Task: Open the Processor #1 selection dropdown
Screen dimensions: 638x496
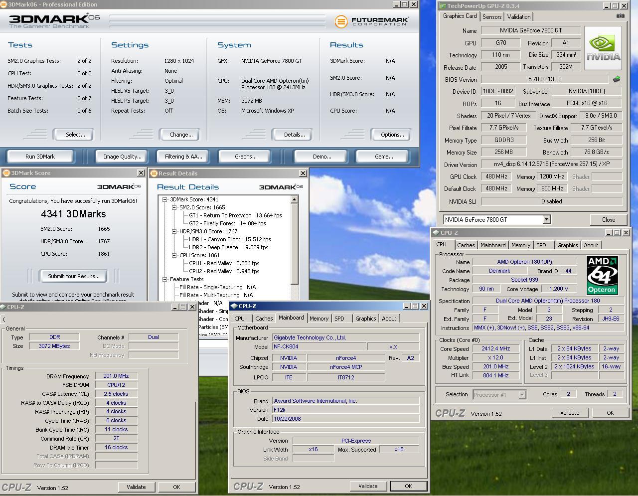Action: point(522,394)
